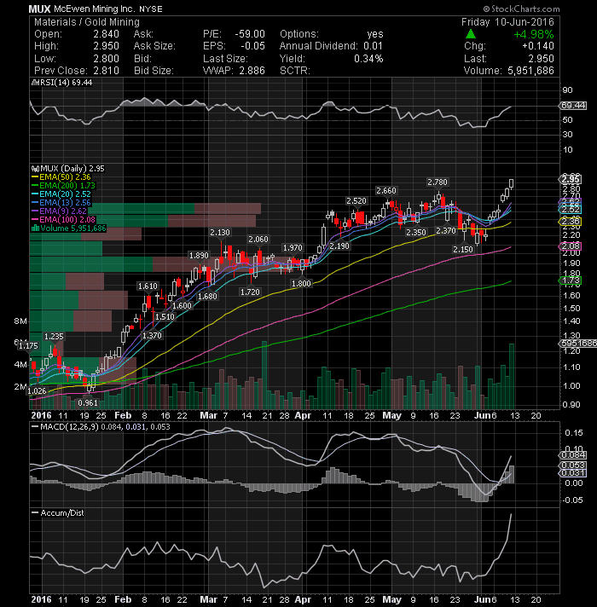Click the tallest green volume bar in March

click(264, 375)
